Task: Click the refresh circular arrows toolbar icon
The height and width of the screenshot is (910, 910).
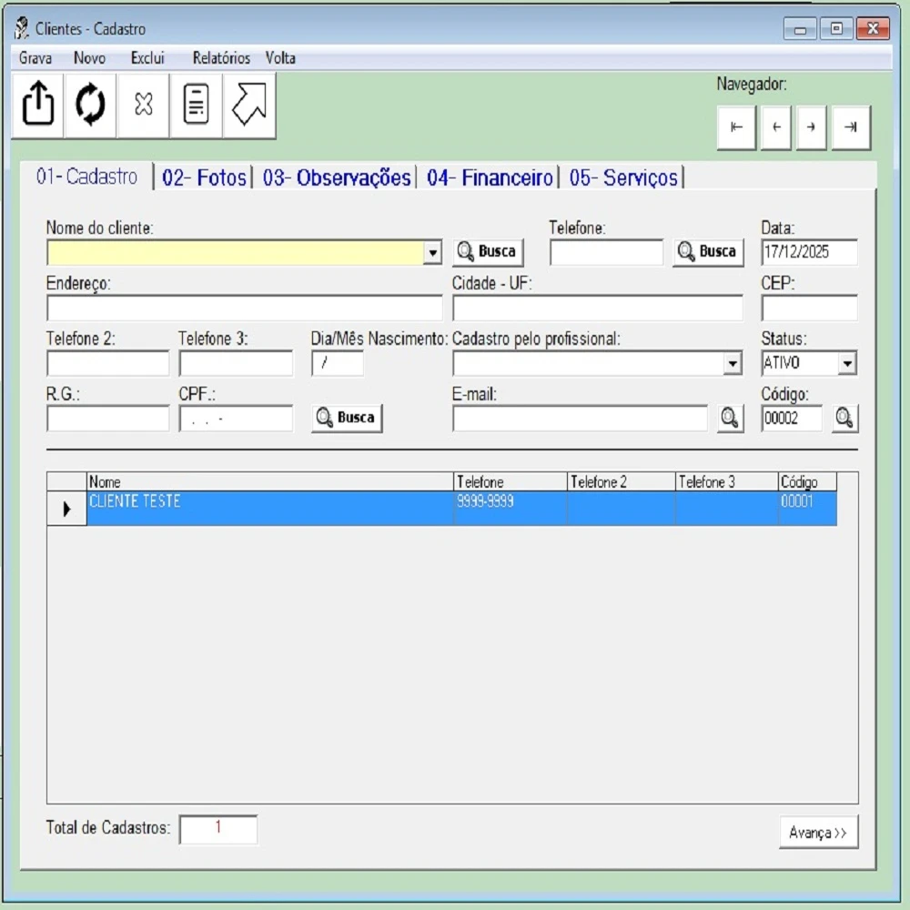Action: coord(90,106)
